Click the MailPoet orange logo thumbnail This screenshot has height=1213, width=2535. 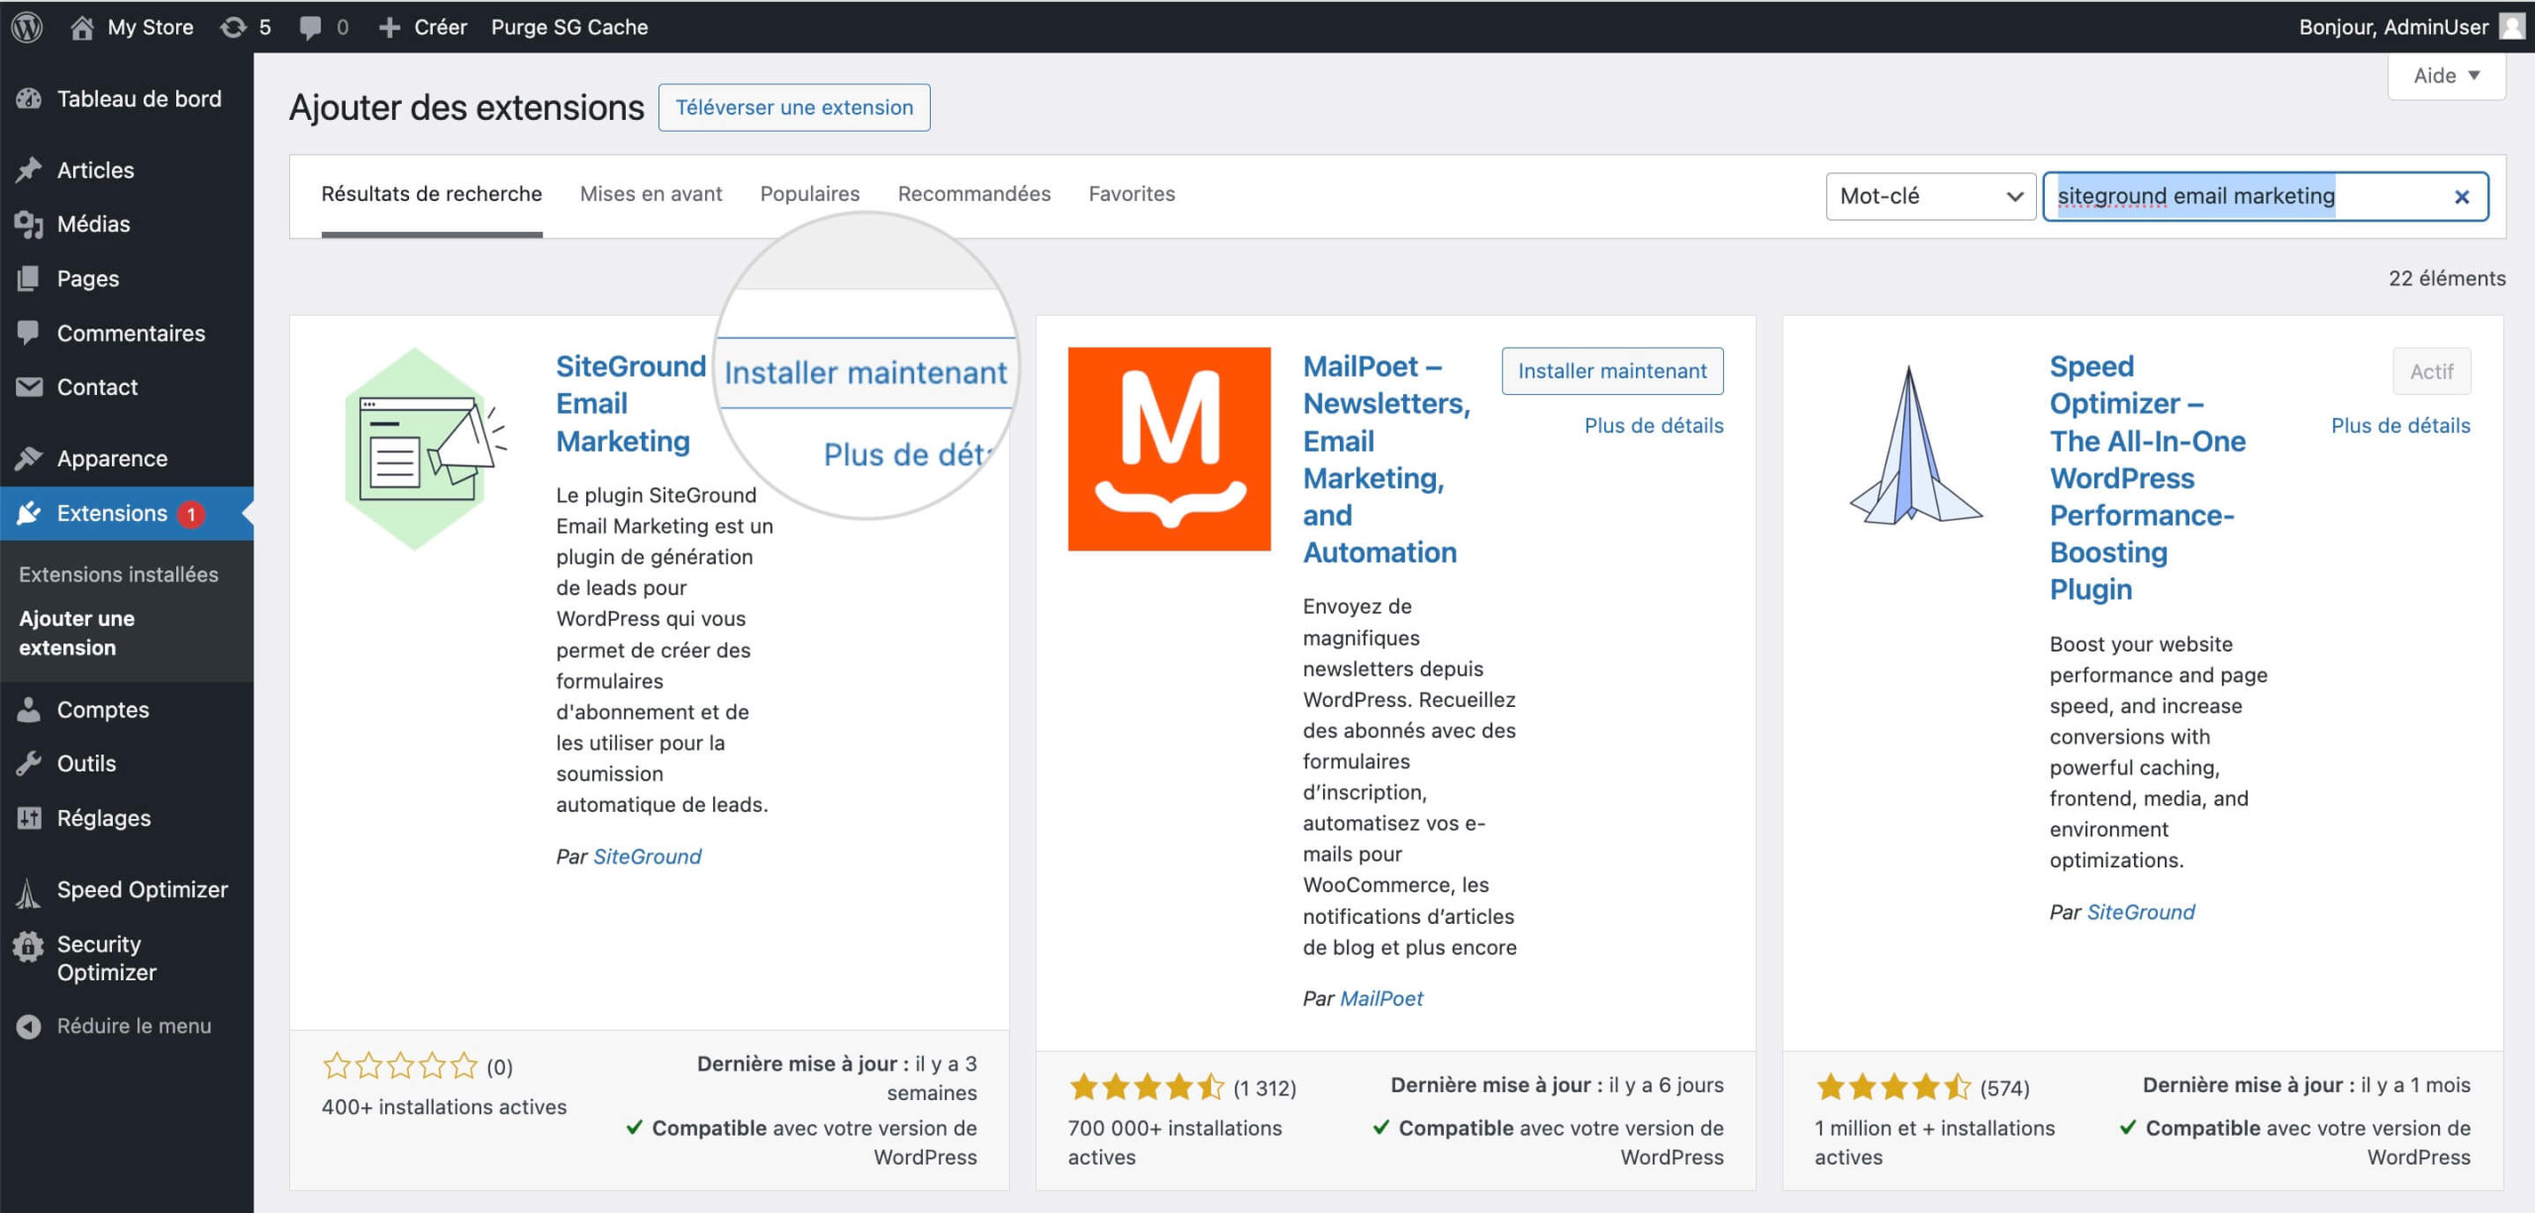tap(1168, 449)
